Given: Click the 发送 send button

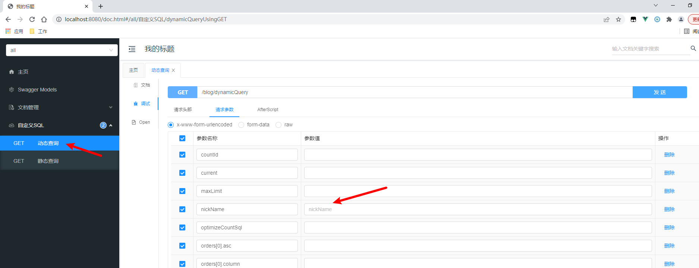Looking at the screenshot, I should 660,92.
